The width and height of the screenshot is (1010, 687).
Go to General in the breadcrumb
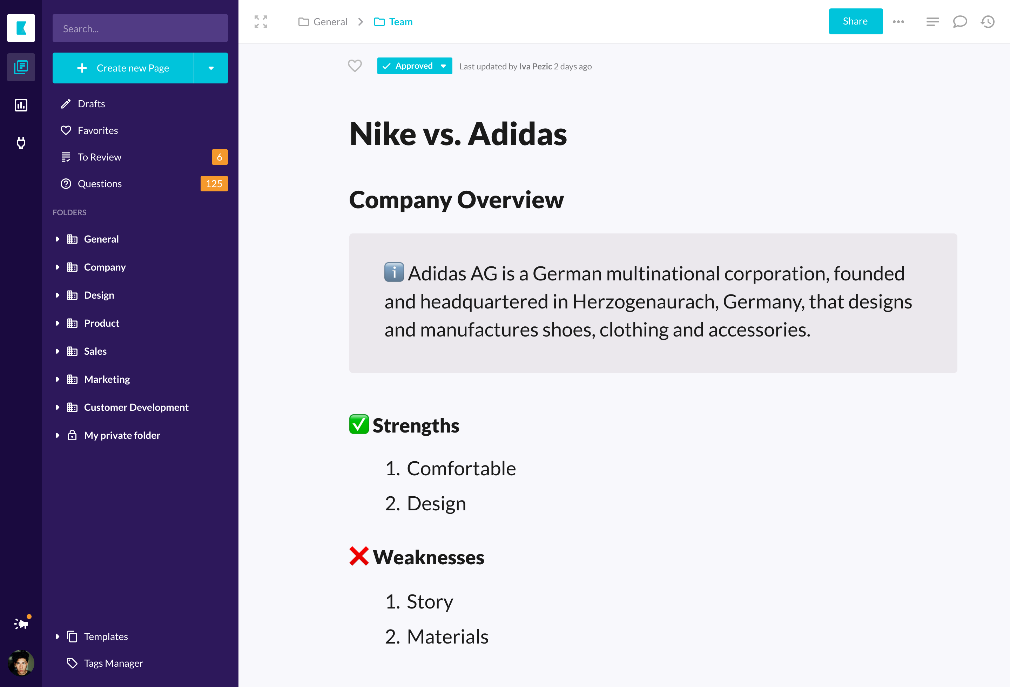(330, 22)
